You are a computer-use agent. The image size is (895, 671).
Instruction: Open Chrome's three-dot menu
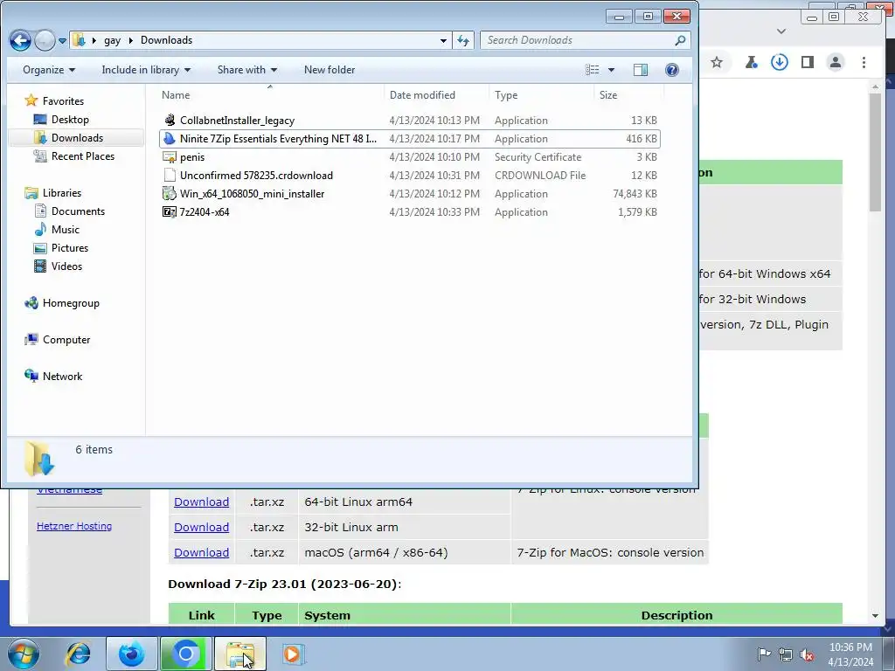click(864, 62)
